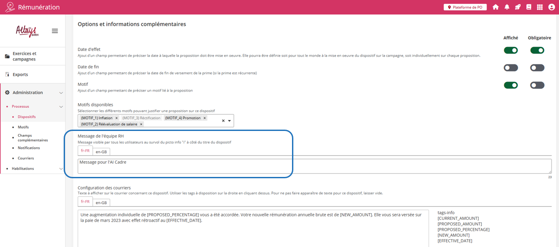
Task: Enable Obligatoire for Date de fin
Action: click(537, 68)
